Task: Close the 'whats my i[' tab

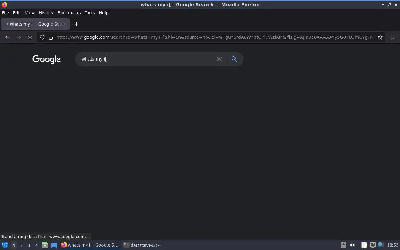Action: (x=65, y=24)
